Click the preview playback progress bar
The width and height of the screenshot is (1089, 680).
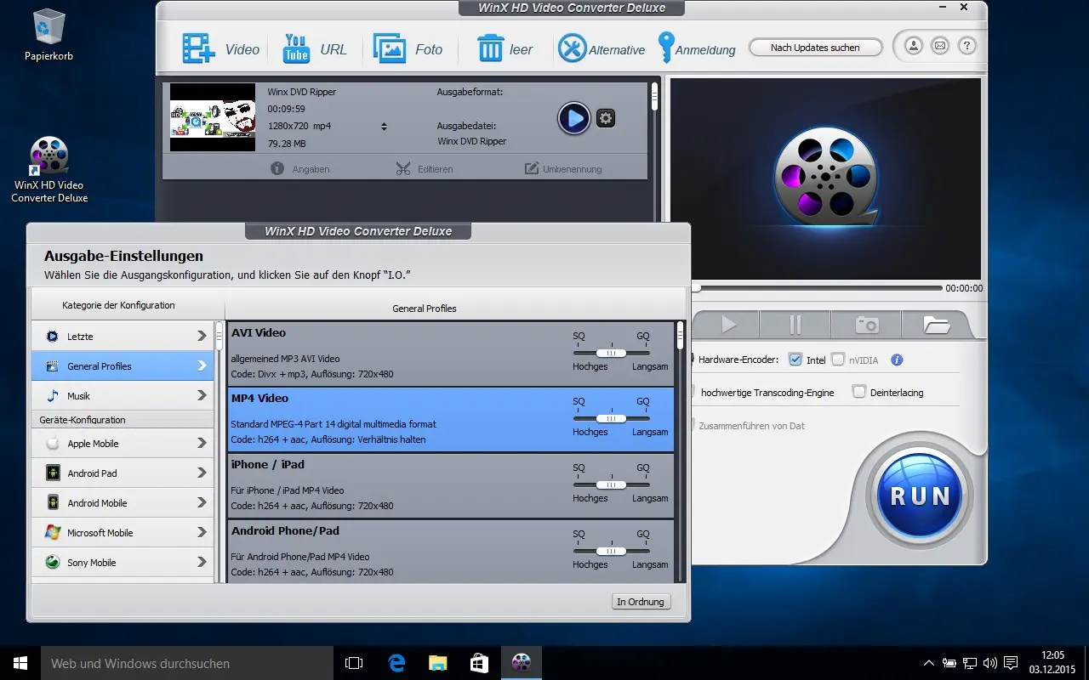point(818,288)
